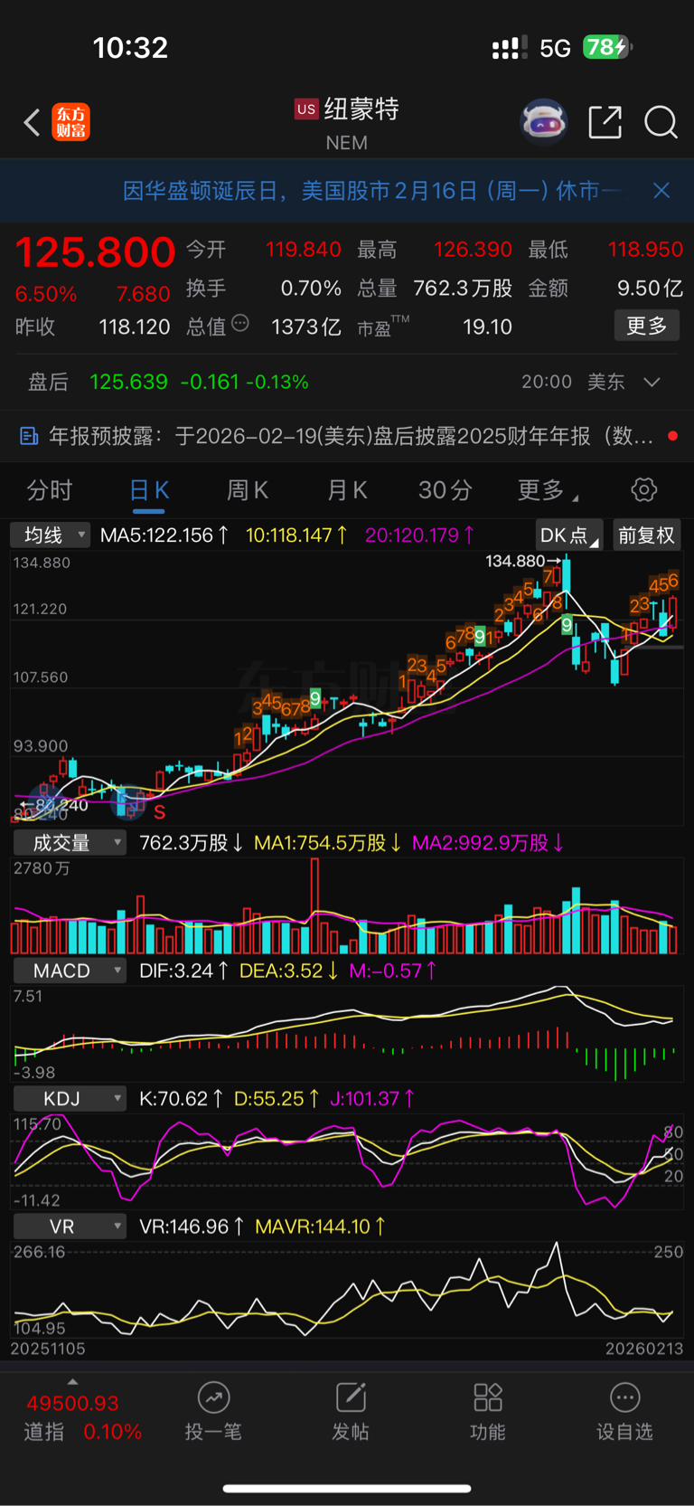Switch to the 分时 tab
Image resolution: width=694 pixels, height=1506 pixels.
pyautogui.click(x=50, y=490)
